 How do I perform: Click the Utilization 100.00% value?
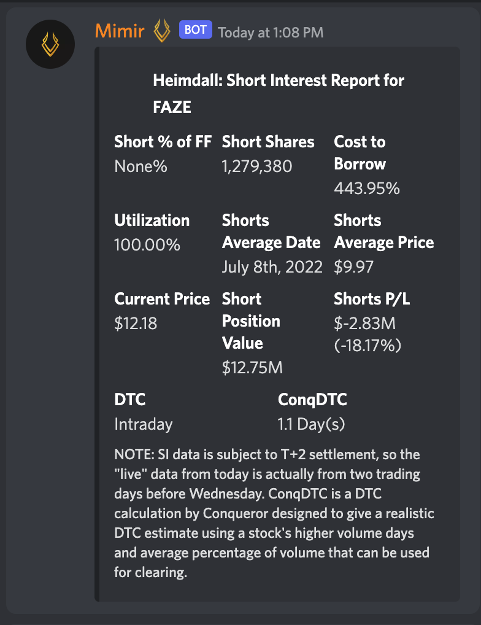(147, 245)
